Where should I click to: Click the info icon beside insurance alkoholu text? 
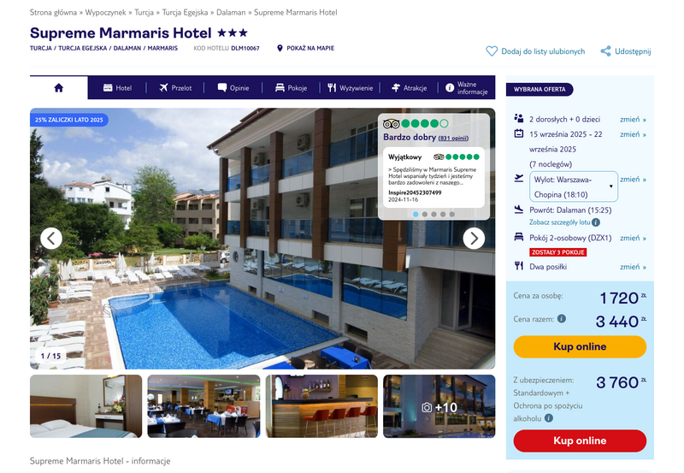549,418
